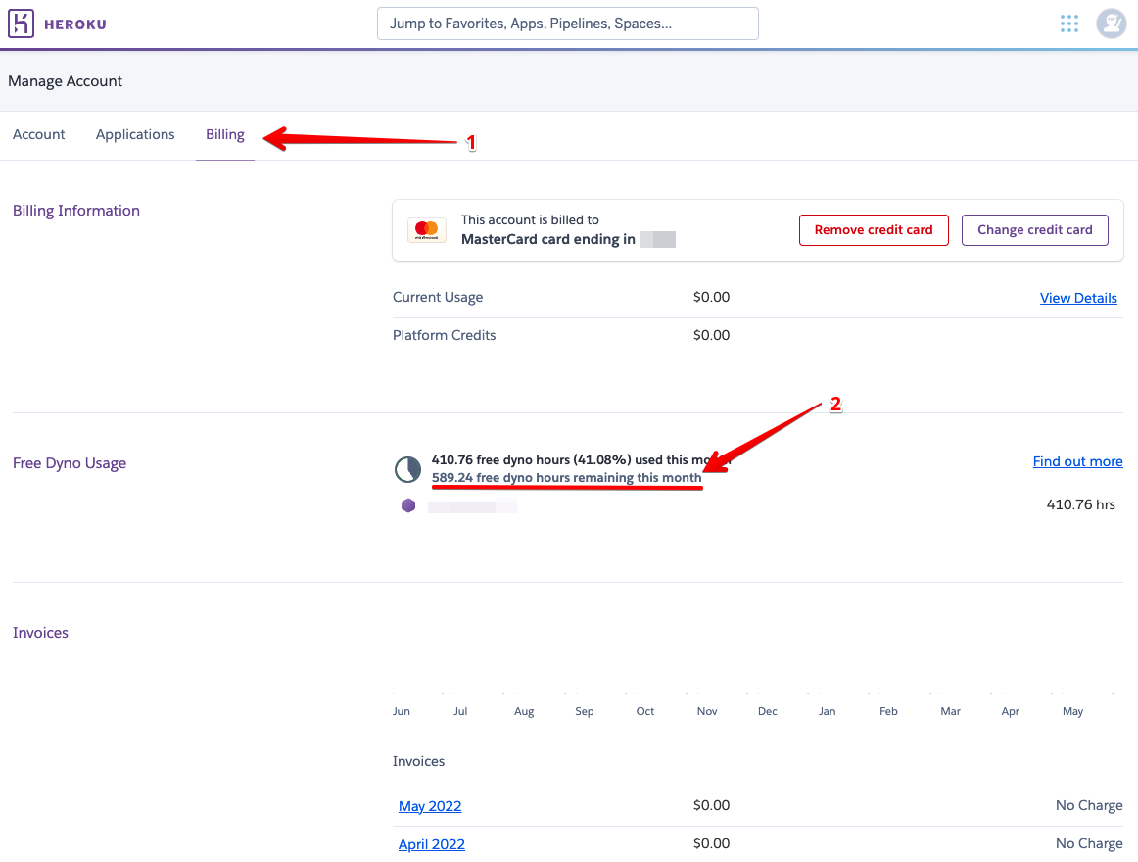Open the apps grid launcher icon
The height and width of the screenshot is (862, 1138).
(1069, 24)
